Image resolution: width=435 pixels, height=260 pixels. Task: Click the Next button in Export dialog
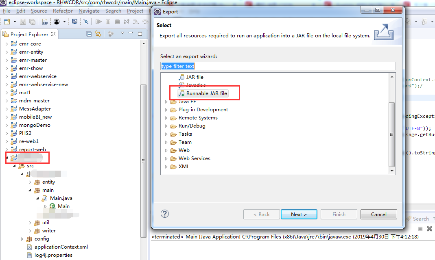coord(299,214)
